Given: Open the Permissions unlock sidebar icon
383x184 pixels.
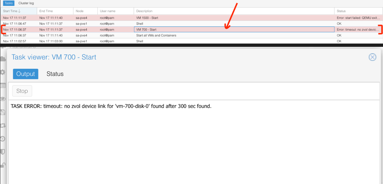Looking at the screenshot, I should (3, 165).
